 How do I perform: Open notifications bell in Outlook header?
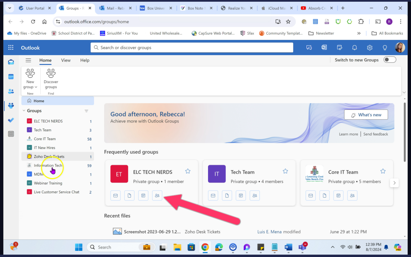355,48
